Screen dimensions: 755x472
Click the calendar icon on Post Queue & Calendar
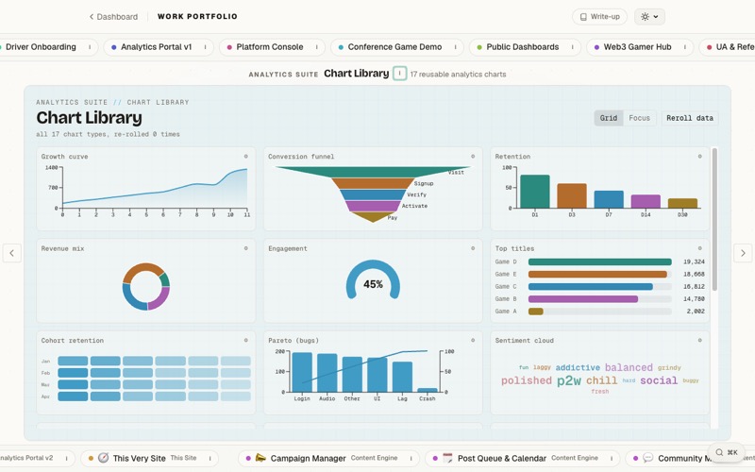[x=447, y=458]
